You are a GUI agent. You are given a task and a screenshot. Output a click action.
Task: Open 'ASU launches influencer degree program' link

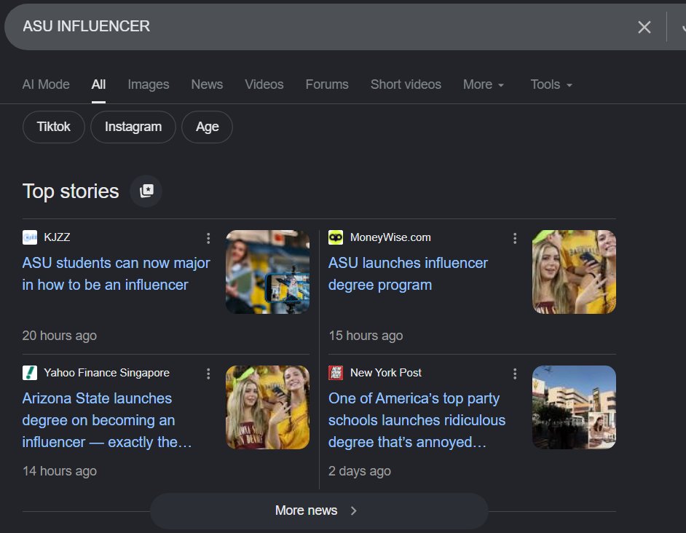(408, 274)
